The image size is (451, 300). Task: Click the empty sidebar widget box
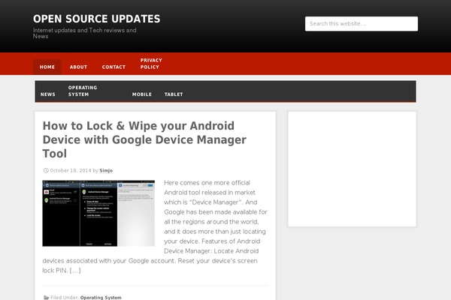(352, 169)
